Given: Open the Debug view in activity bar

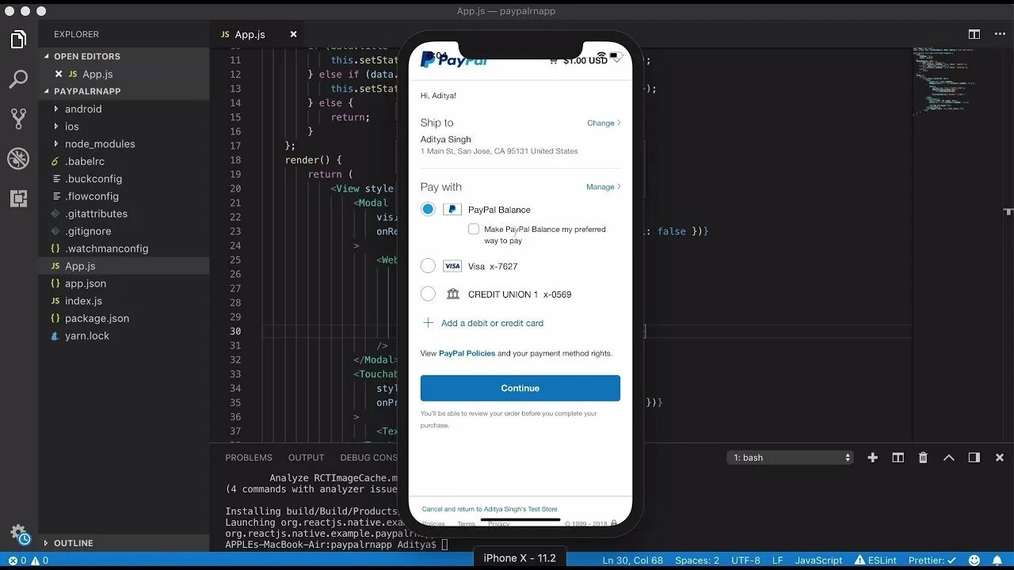Looking at the screenshot, I should pos(18,158).
